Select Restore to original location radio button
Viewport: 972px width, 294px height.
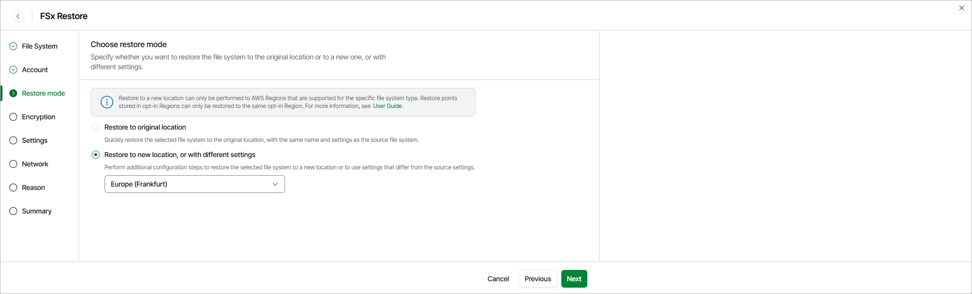96,127
